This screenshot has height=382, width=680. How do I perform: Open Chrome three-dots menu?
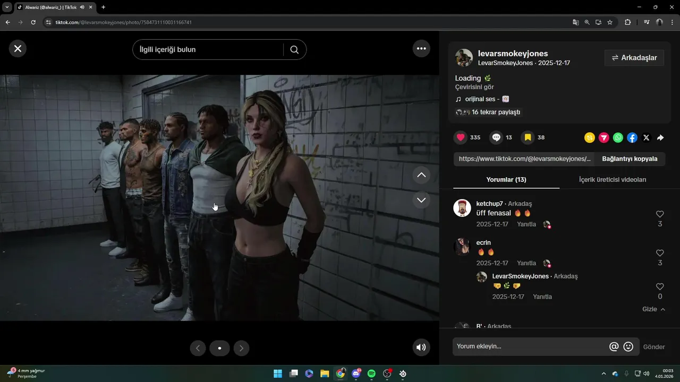tap(672, 22)
